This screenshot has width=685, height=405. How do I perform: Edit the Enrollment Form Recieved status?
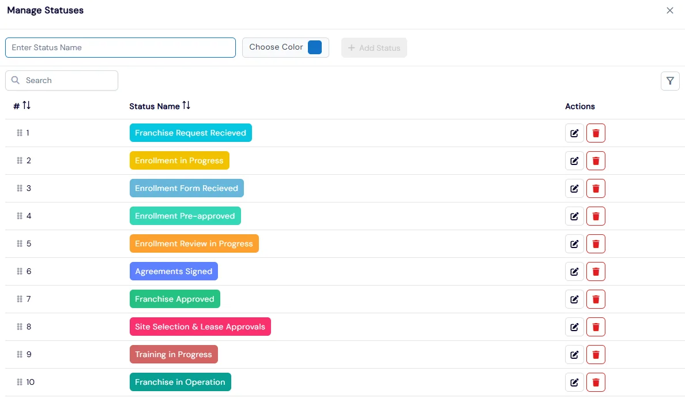pos(574,188)
